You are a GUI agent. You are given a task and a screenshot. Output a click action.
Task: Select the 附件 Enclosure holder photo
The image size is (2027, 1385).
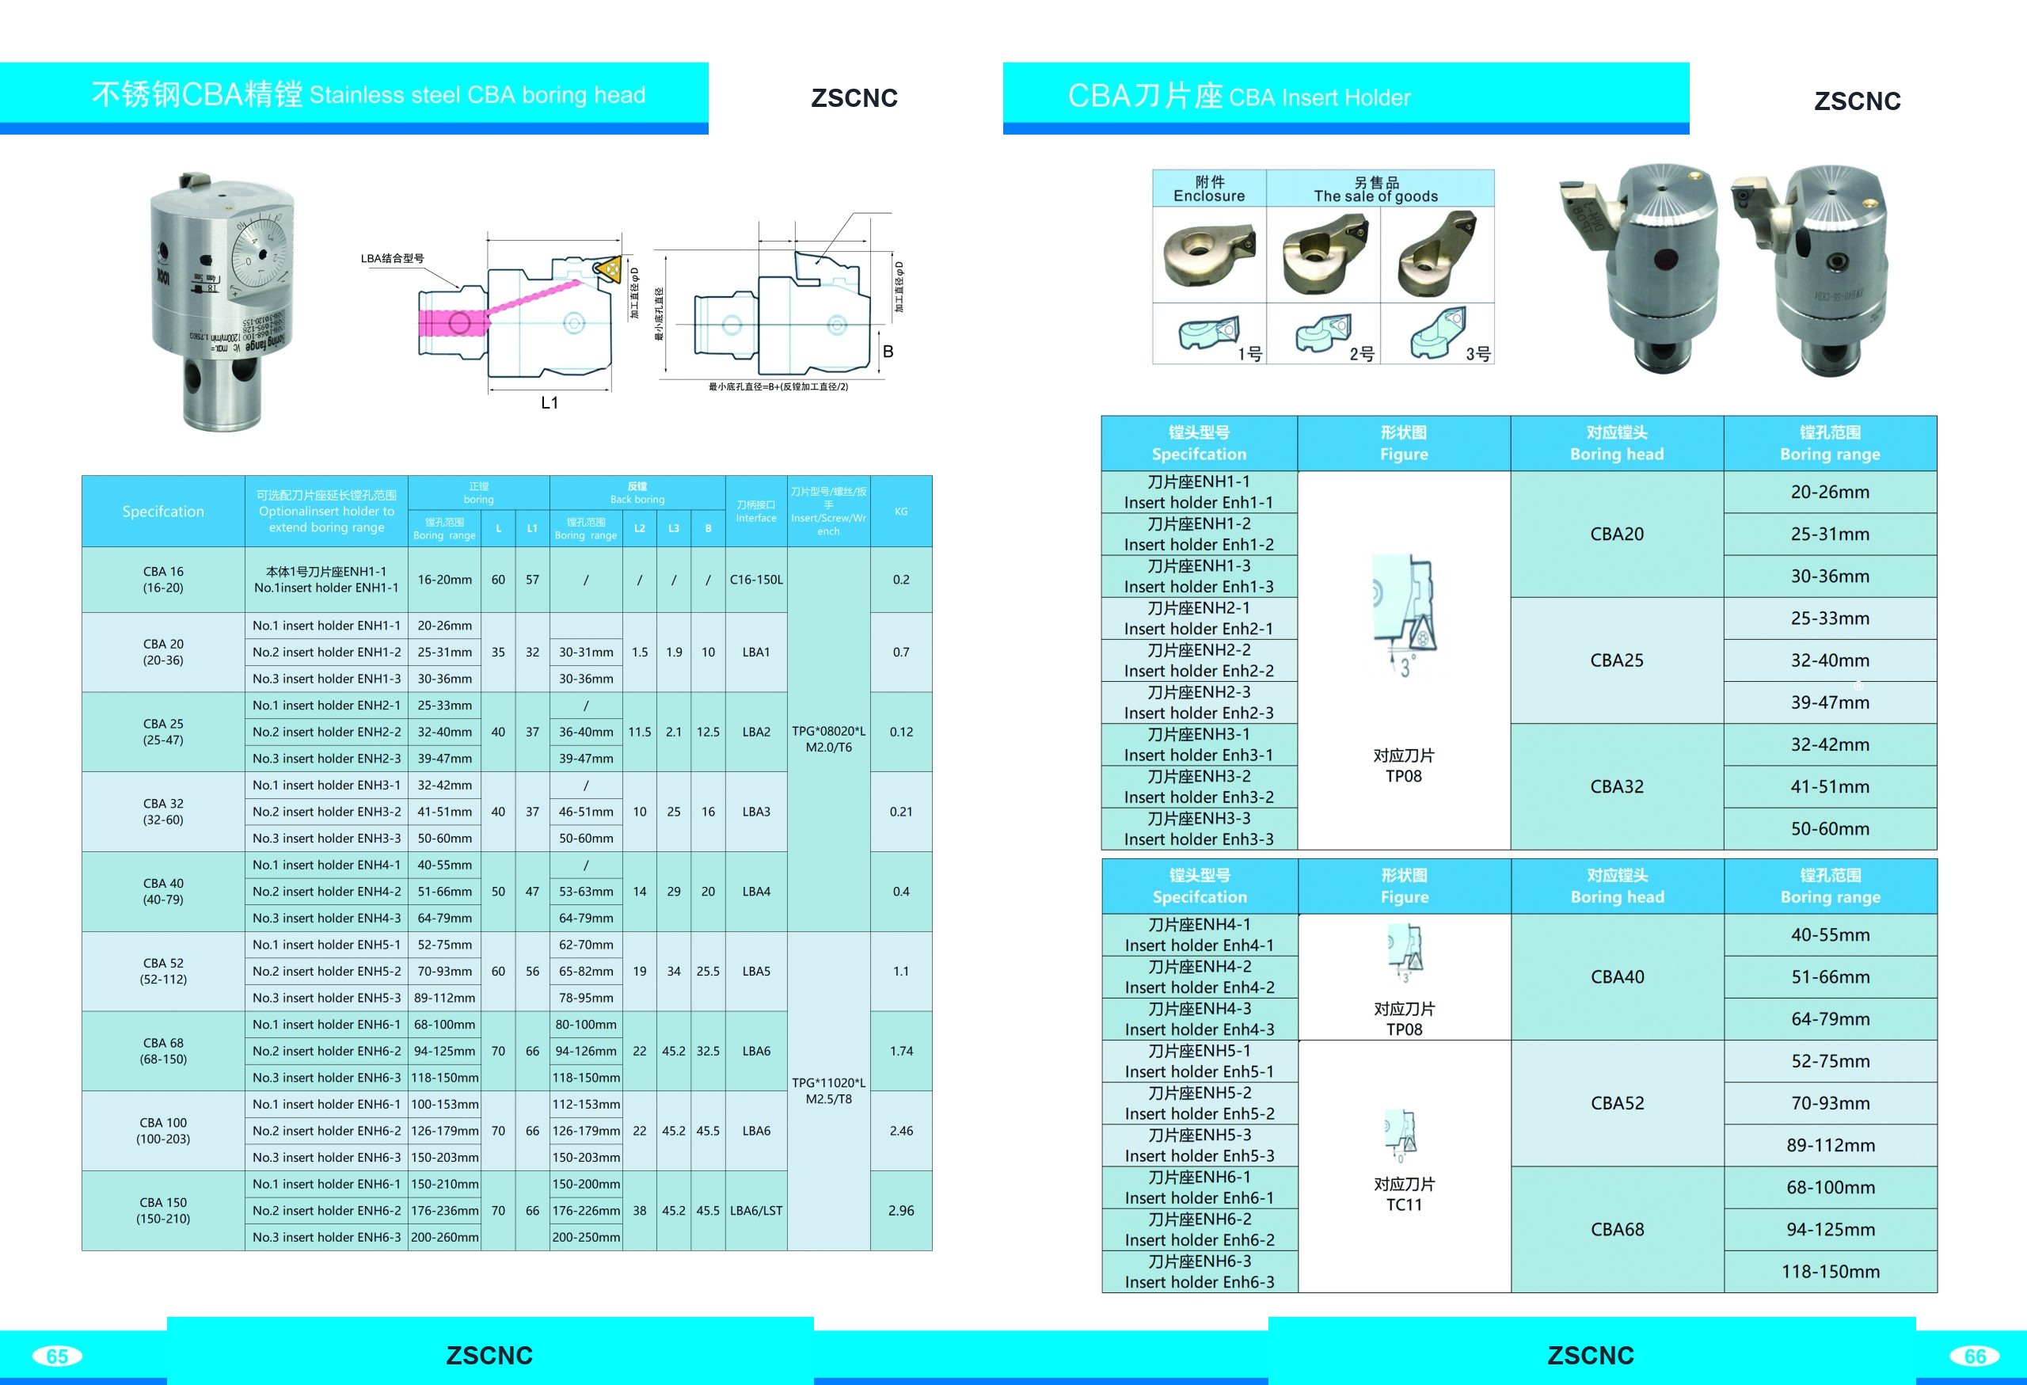[1209, 255]
